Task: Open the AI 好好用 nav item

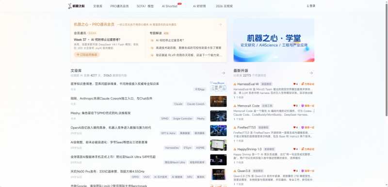Action: pyautogui.click(x=199, y=6)
